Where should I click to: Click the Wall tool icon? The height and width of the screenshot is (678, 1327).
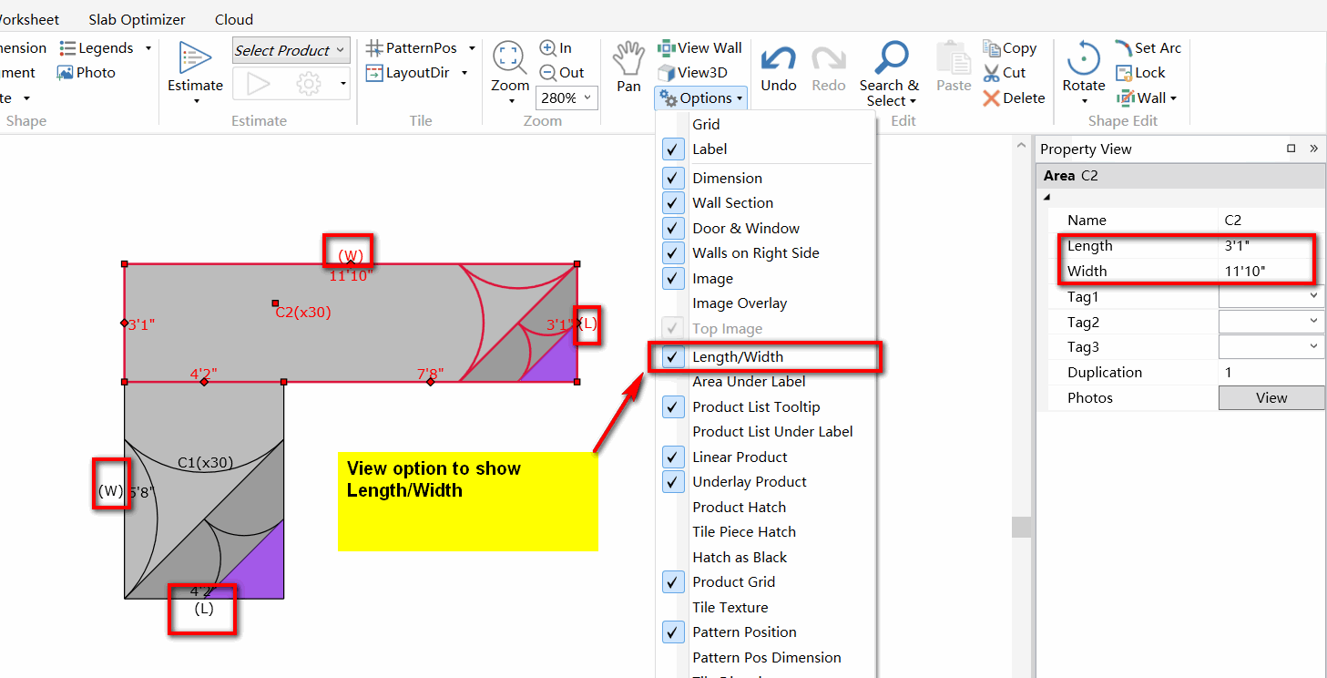click(1124, 98)
